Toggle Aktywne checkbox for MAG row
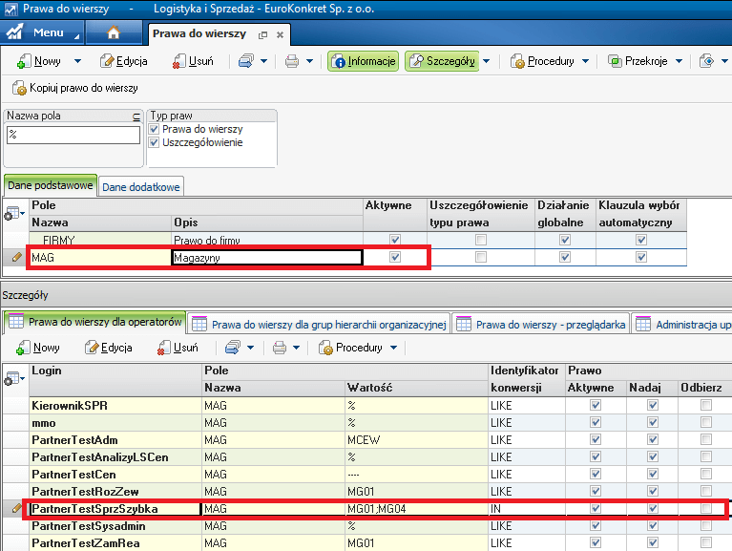The width and height of the screenshot is (732, 551). [x=395, y=257]
